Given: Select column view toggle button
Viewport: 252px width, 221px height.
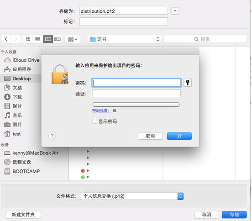Looking at the screenshot, I should coord(48,39).
